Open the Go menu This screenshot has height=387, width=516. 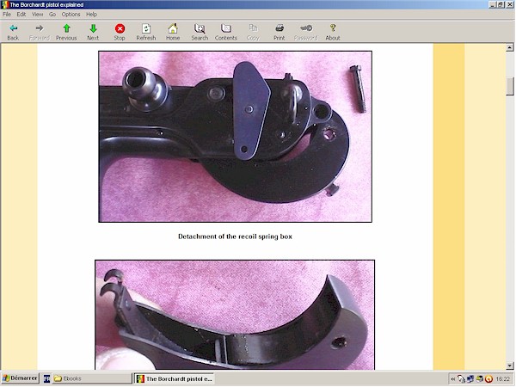click(x=52, y=14)
